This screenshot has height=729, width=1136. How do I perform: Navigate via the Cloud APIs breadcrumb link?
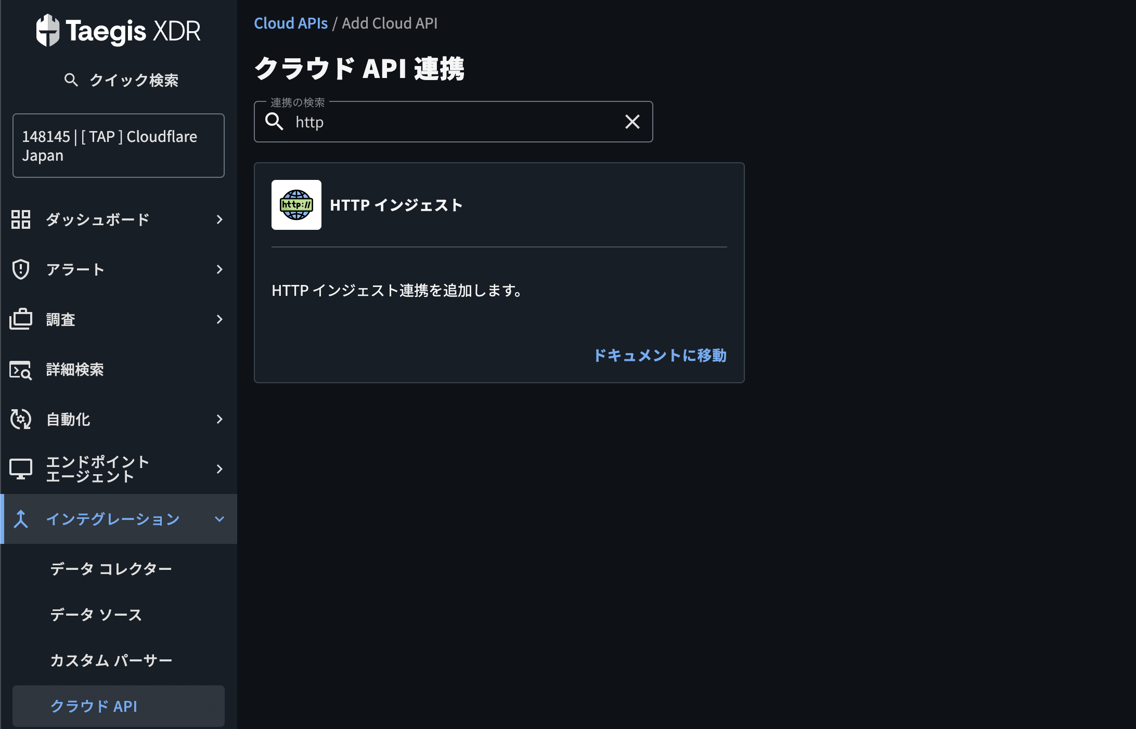coord(290,23)
